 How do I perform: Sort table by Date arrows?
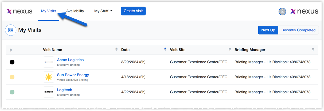(x=165, y=49)
